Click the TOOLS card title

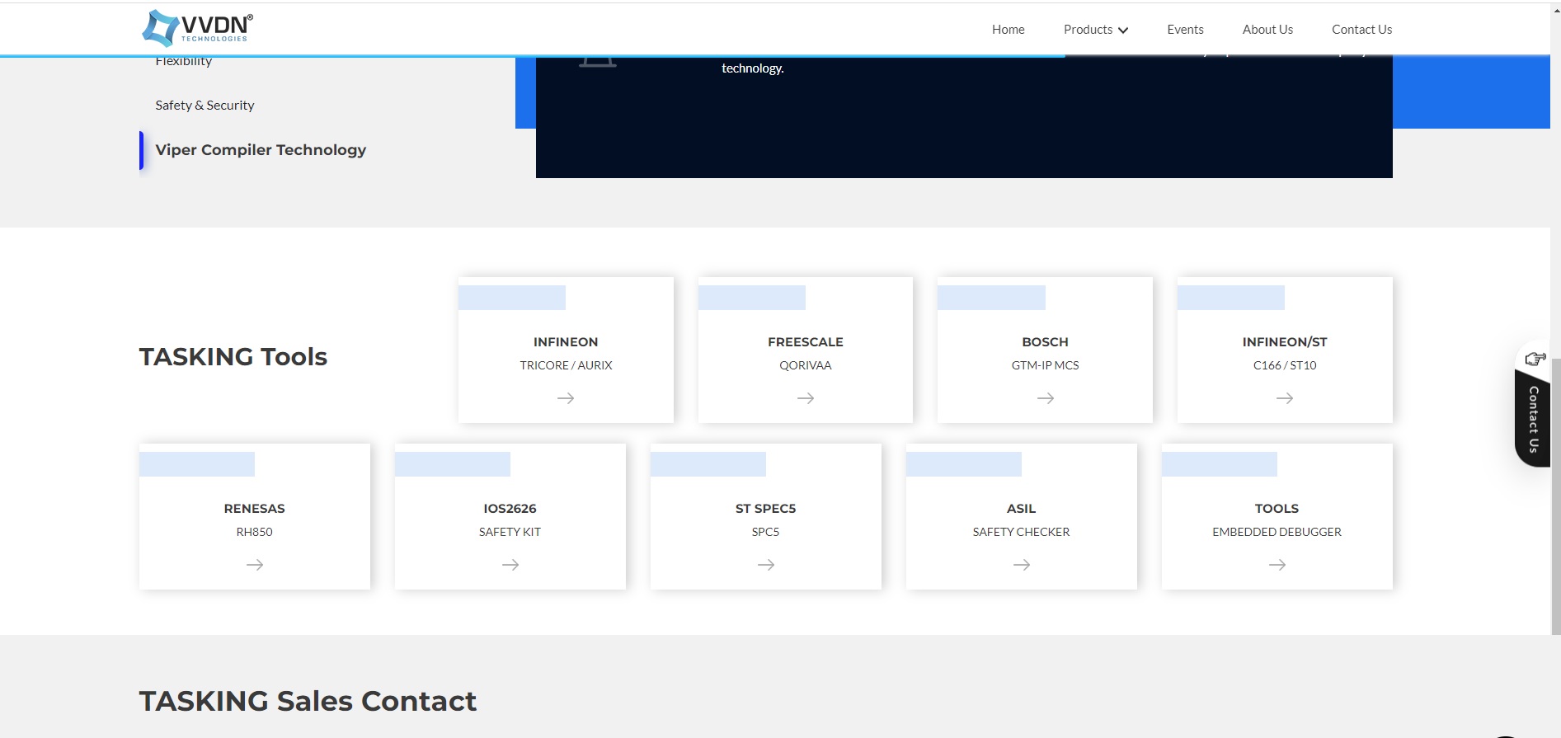point(1277,509)
